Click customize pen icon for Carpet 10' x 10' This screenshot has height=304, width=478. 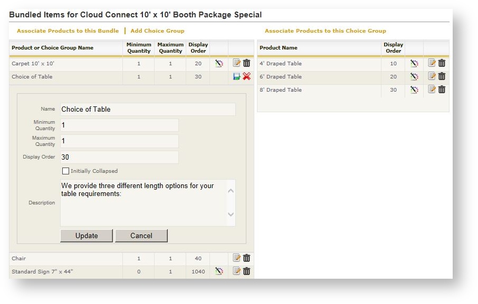218,63
